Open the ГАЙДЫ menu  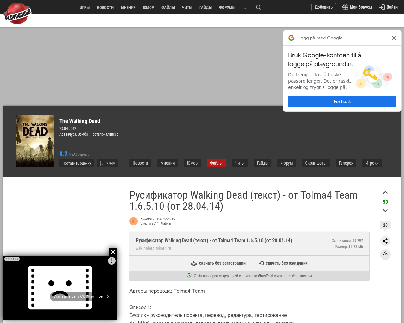[205, 8]
